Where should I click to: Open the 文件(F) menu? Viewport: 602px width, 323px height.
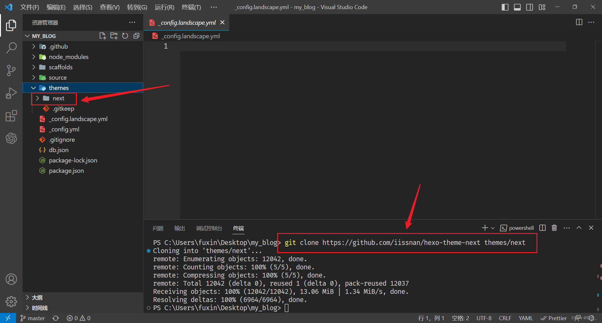click(29, 7)
